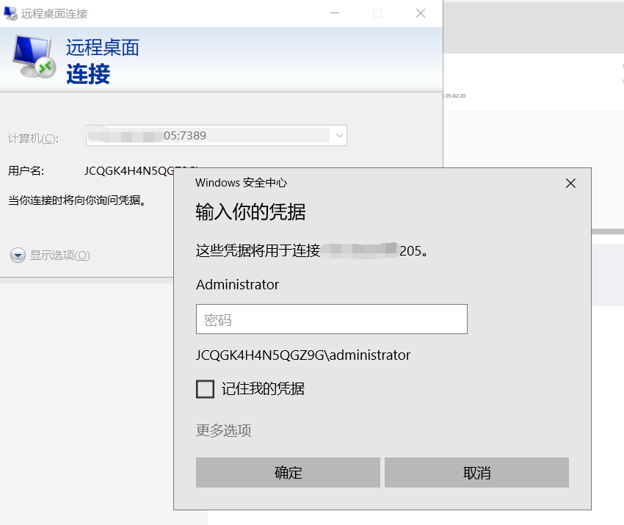The height and width of the screenshot is (525, 624).
Task: Open the computer address dropdown
Action: [x=338, y=135]
